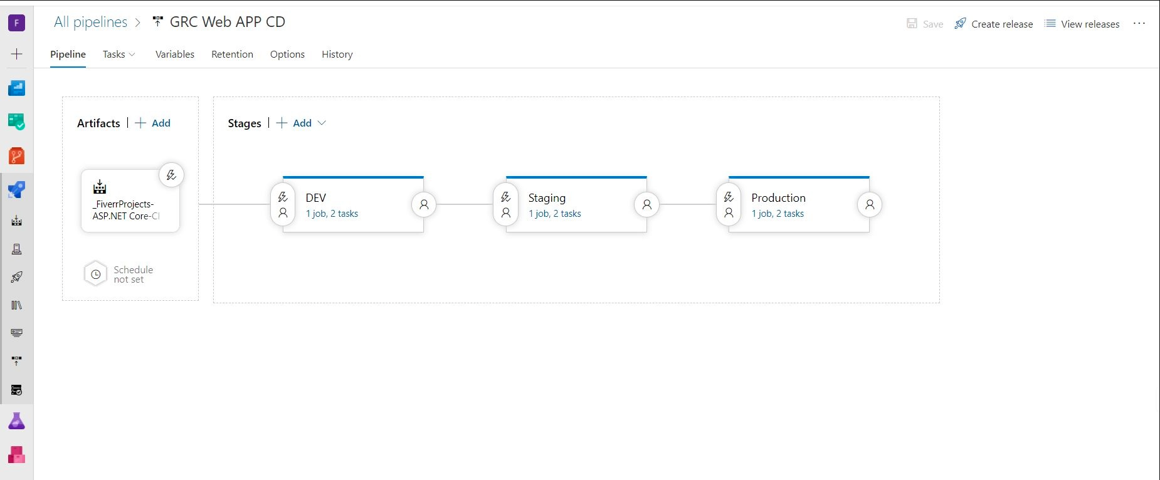The image size is (1160, 480).
Task: Open Staging stage 1 job, 2 tasks link
Action: pos(554,214)
